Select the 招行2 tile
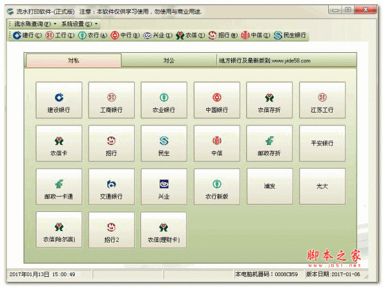 [111, 230]
